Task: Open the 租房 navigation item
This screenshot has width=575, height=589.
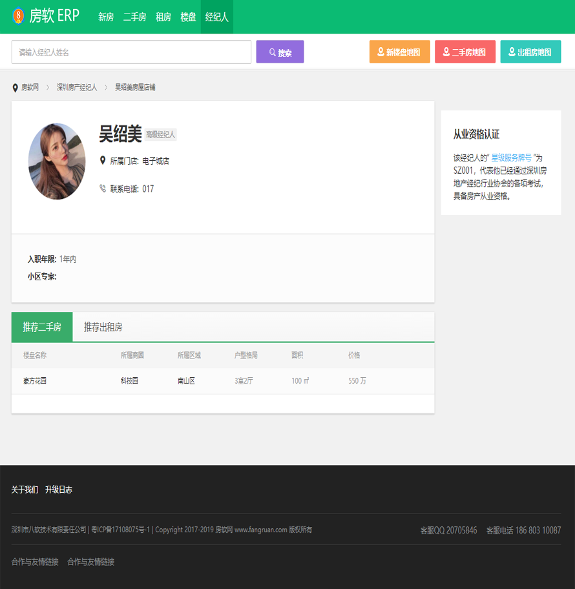Action: 163,17
